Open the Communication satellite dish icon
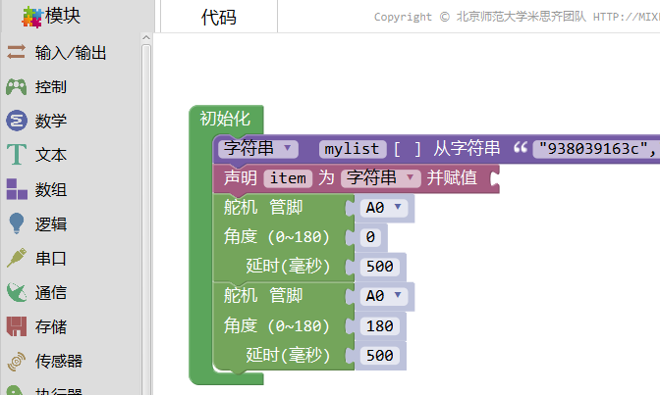Screen dimensions: 660x395 [x=17, y=292]
